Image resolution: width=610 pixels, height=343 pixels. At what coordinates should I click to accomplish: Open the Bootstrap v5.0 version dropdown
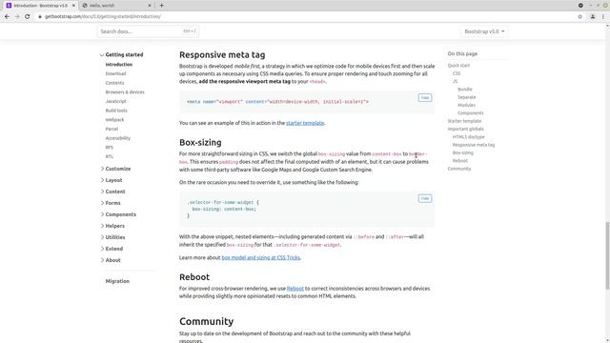(x=484, y=31)
